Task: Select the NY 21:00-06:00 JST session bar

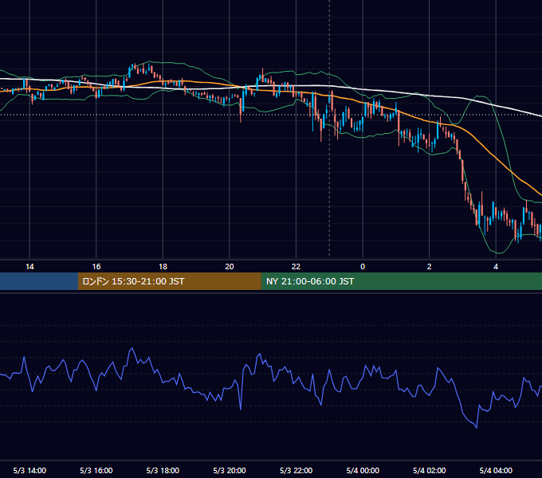Action: point(401,281)
